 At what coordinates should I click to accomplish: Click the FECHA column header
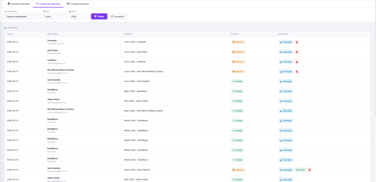10,34
